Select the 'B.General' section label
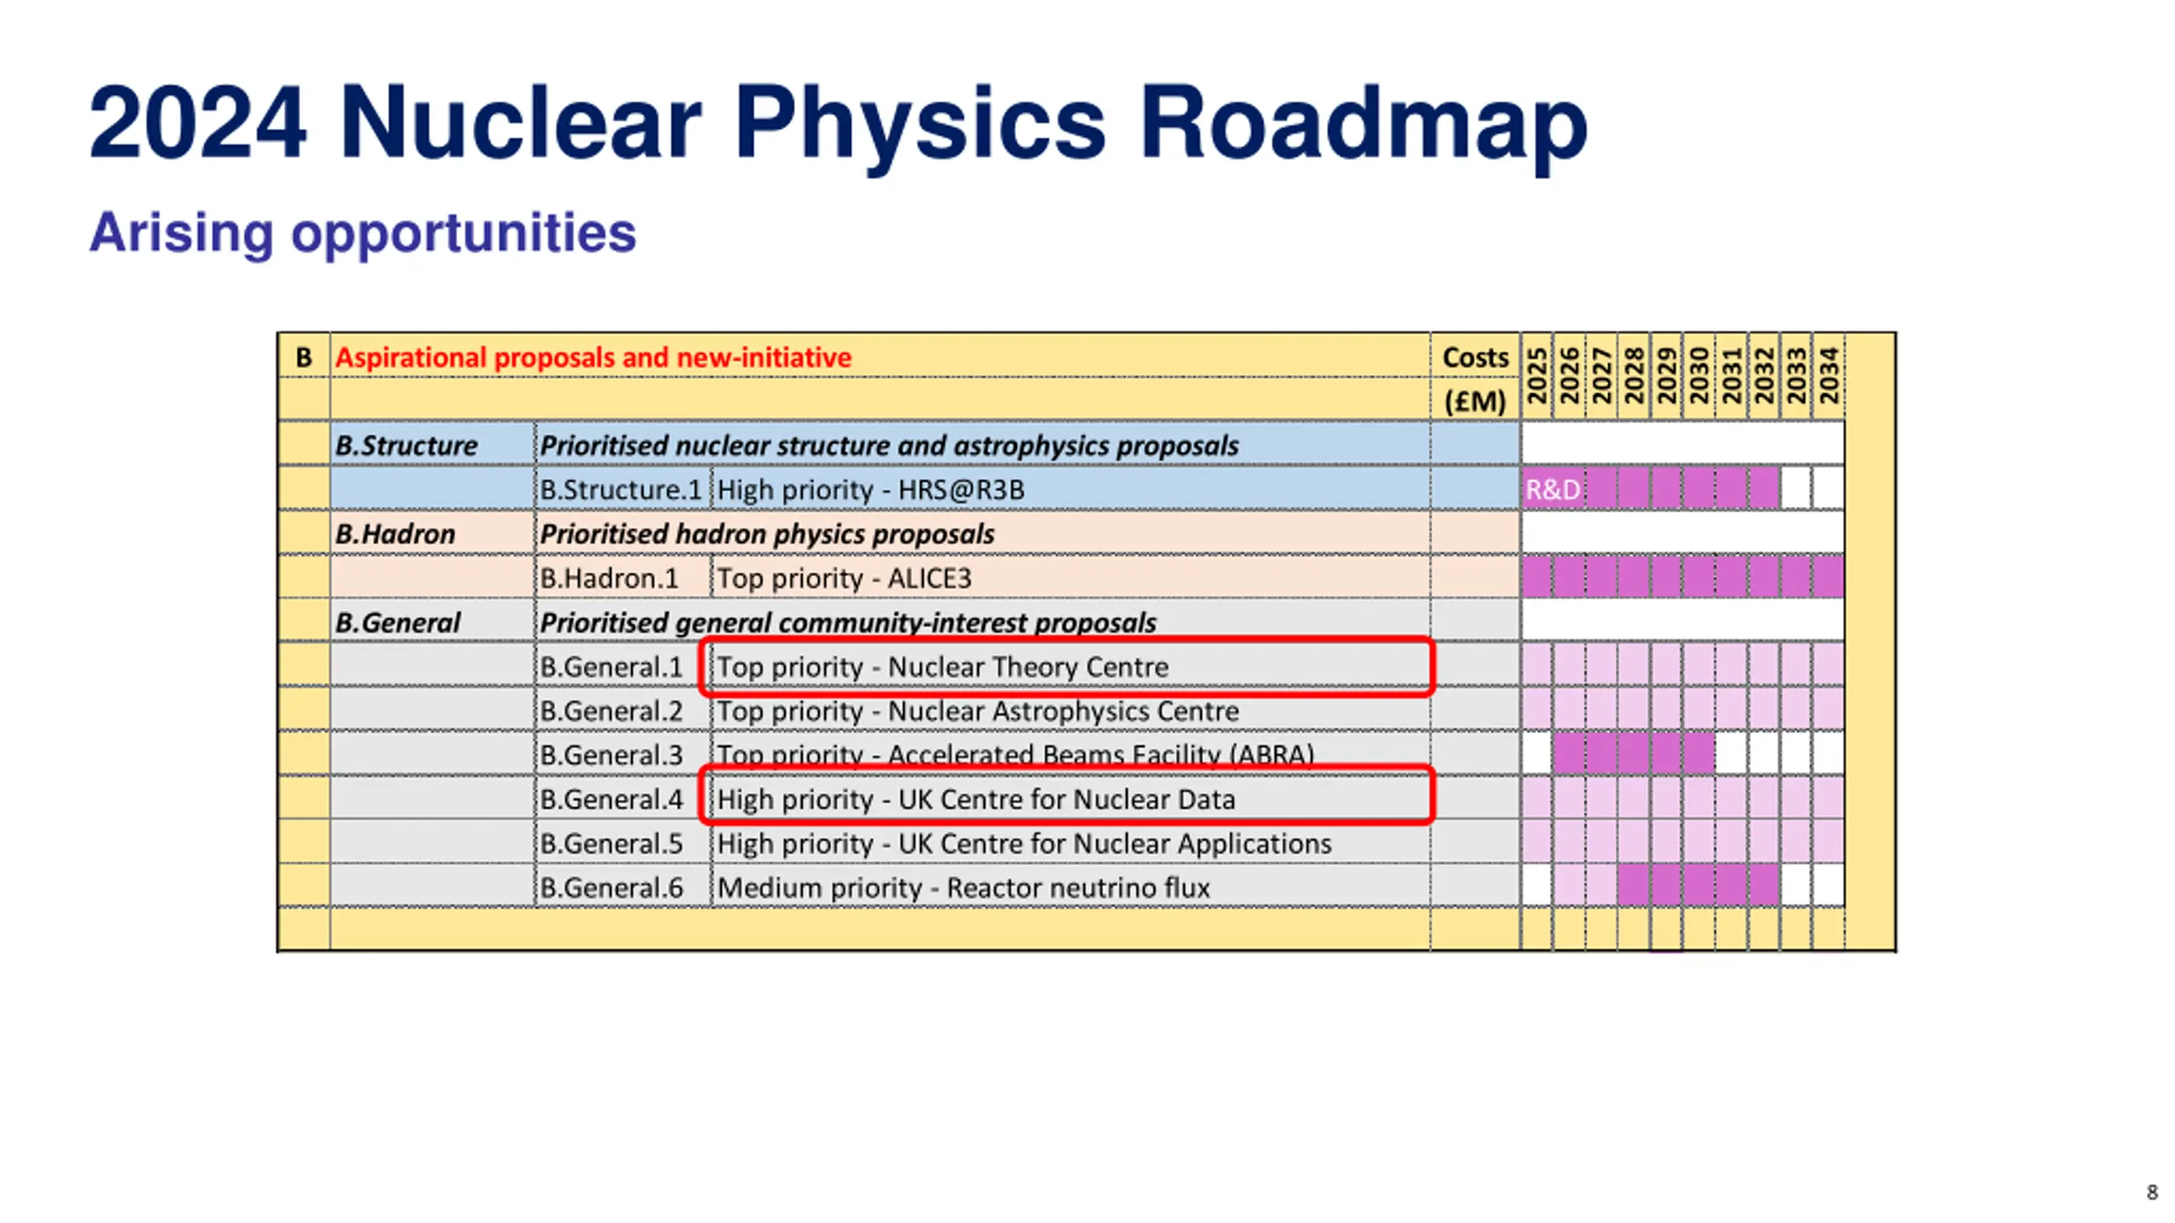 398,623
